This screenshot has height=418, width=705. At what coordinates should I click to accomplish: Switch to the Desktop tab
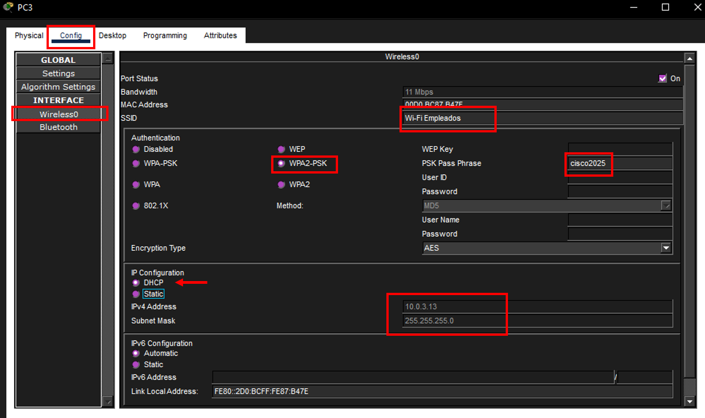(113, 36)
